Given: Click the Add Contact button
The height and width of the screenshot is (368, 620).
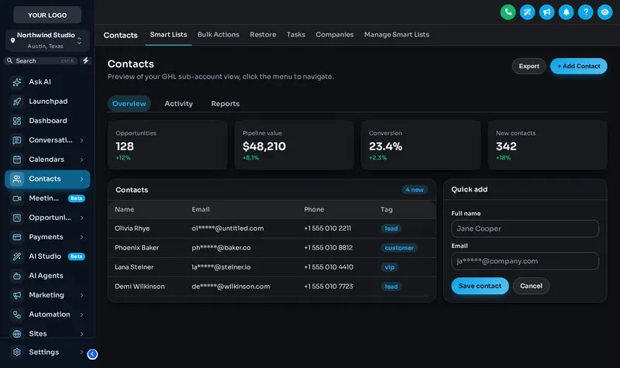Looking at the screenshot, I should click(x=578, y=66).
